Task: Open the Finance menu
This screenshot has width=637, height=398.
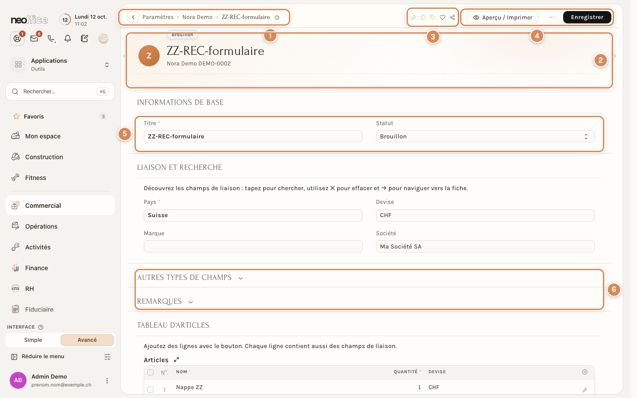Action: (x=60, y=268)
